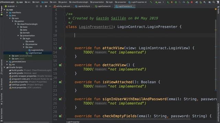This screenshot has width=220, height=123.
Task: Click the override gutter icon beside dettachView
Action: pyautogui.click(x=60, y=65)
